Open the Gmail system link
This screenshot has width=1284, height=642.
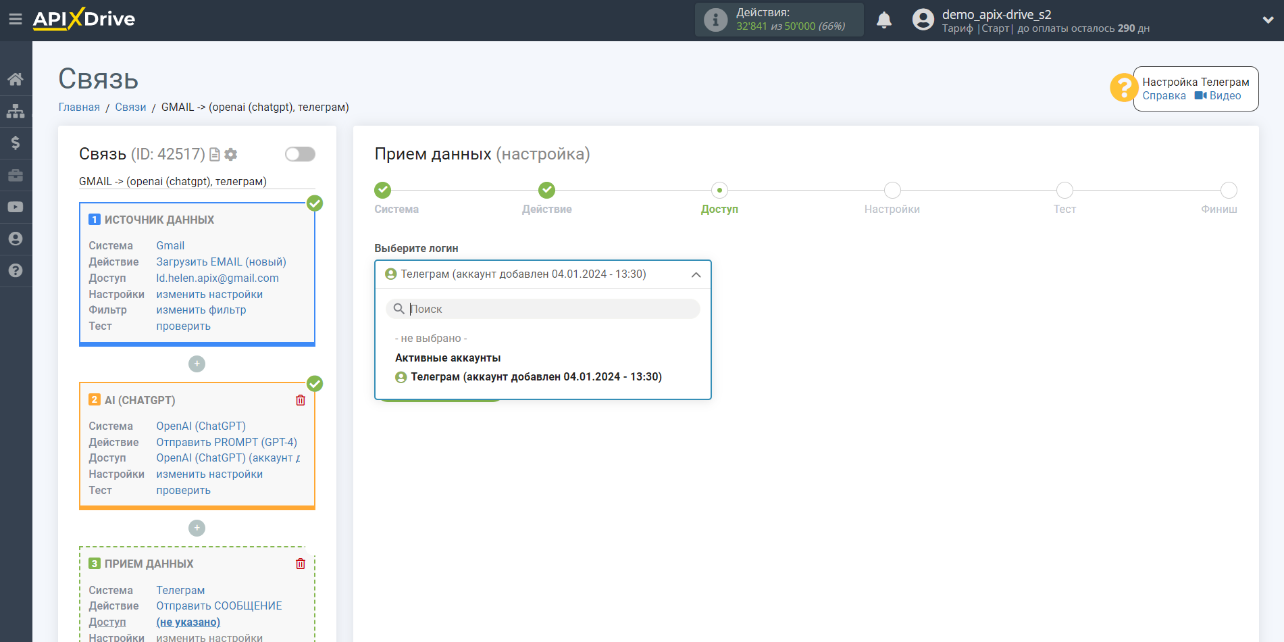point(170,245)
